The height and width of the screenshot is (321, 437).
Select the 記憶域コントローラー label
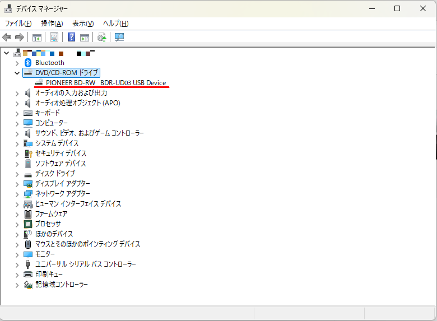(61, 284)
